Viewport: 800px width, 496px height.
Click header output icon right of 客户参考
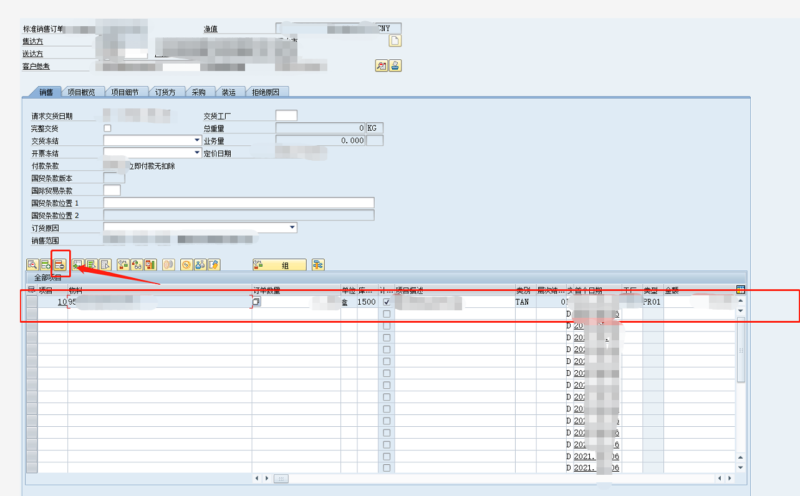[395, 65]
